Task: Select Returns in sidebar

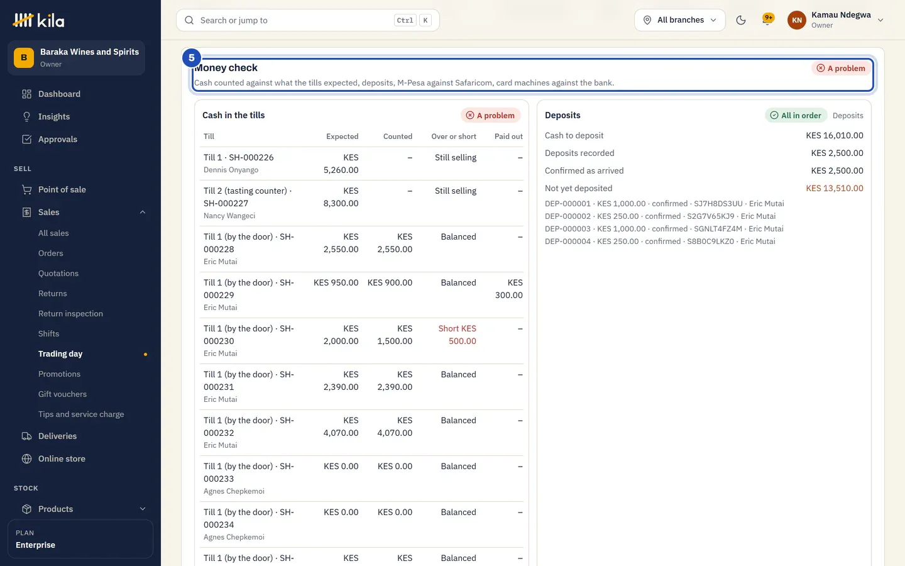Action: pos(53,293)
